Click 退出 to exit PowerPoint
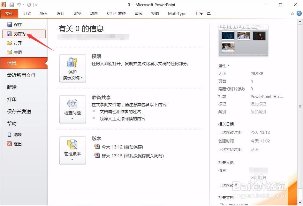303x206 pixels. tap(14, 144)
